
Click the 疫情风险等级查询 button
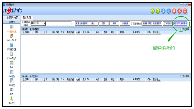(x=180, y=23)
